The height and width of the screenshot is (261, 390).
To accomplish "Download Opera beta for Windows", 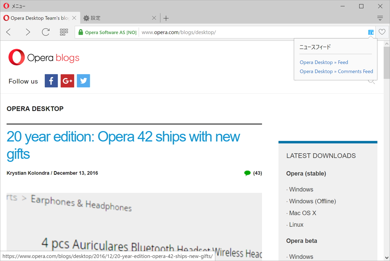I will coord(301,257).
